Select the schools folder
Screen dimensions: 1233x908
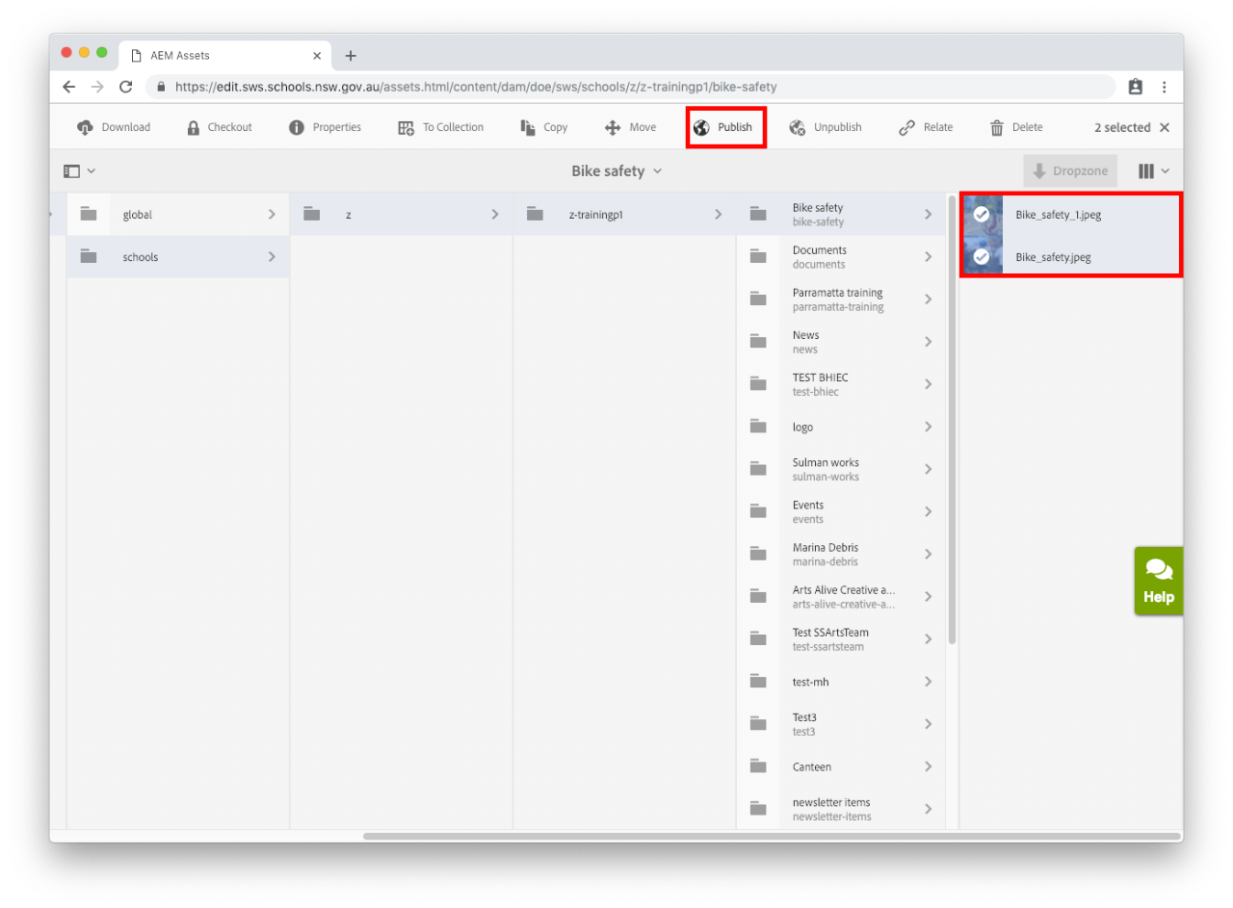(178, 257)
